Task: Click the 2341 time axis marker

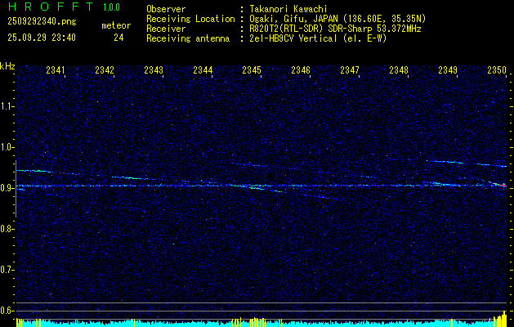Action: (x=56, y=69)
